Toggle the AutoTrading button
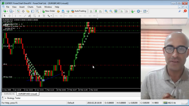The width and height of the screenshot is (189, 106). [x=79, y=11]
